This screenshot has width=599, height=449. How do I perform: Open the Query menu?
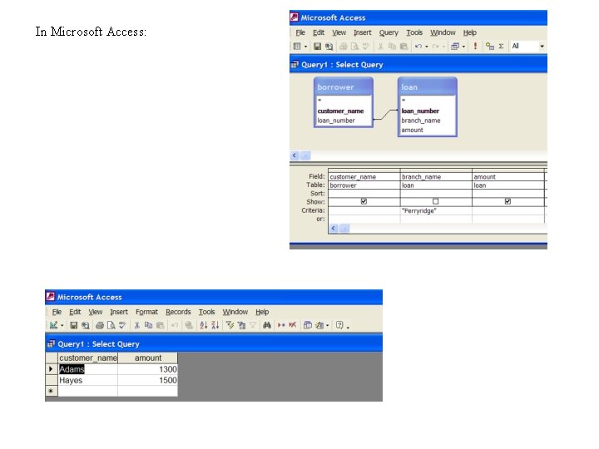click(389, 32)
